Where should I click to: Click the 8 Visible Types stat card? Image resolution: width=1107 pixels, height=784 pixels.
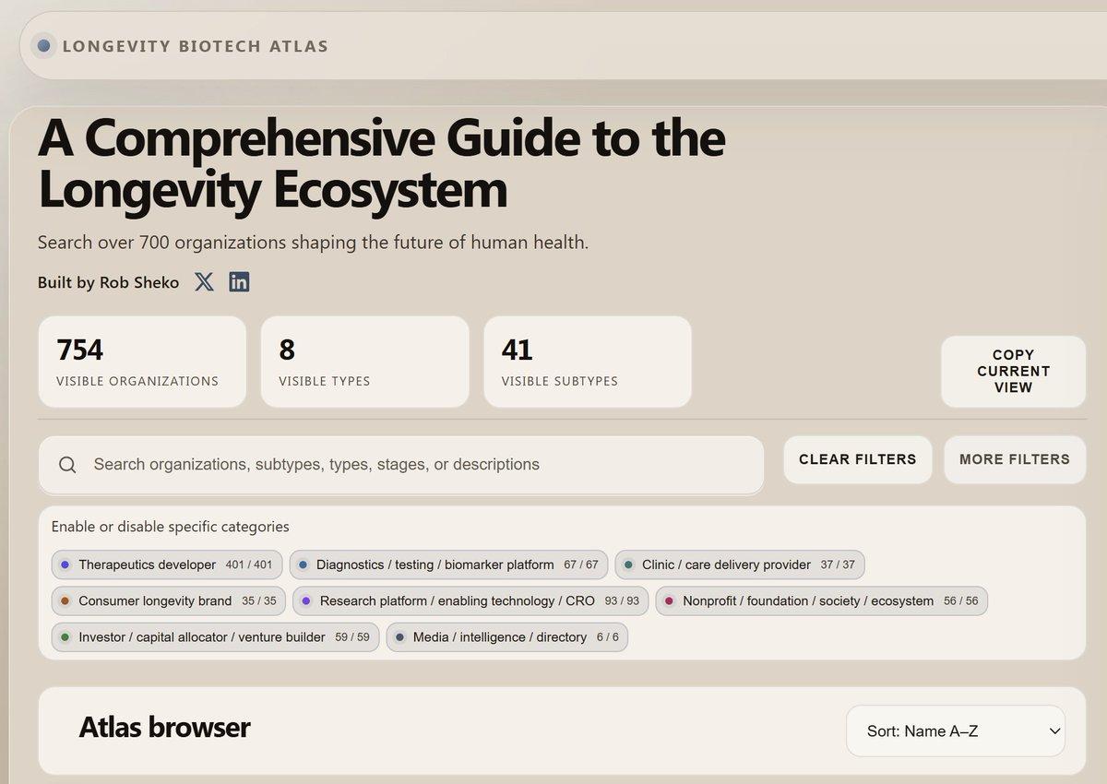364,362
